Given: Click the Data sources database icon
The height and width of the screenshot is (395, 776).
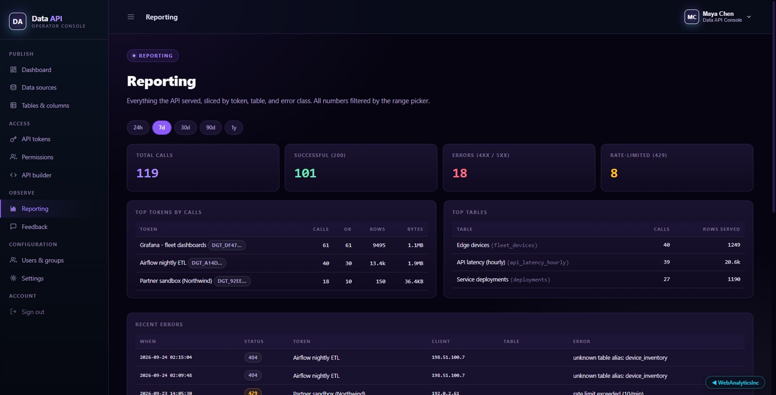Looking at the screenshot, I should 13,88.
